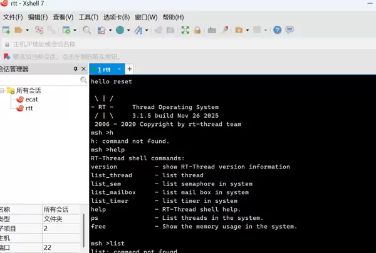Viewport: 376px width, 253px height.
Task: Switch to the 1 rtt session tab
Action: click(x=105, y=70)
